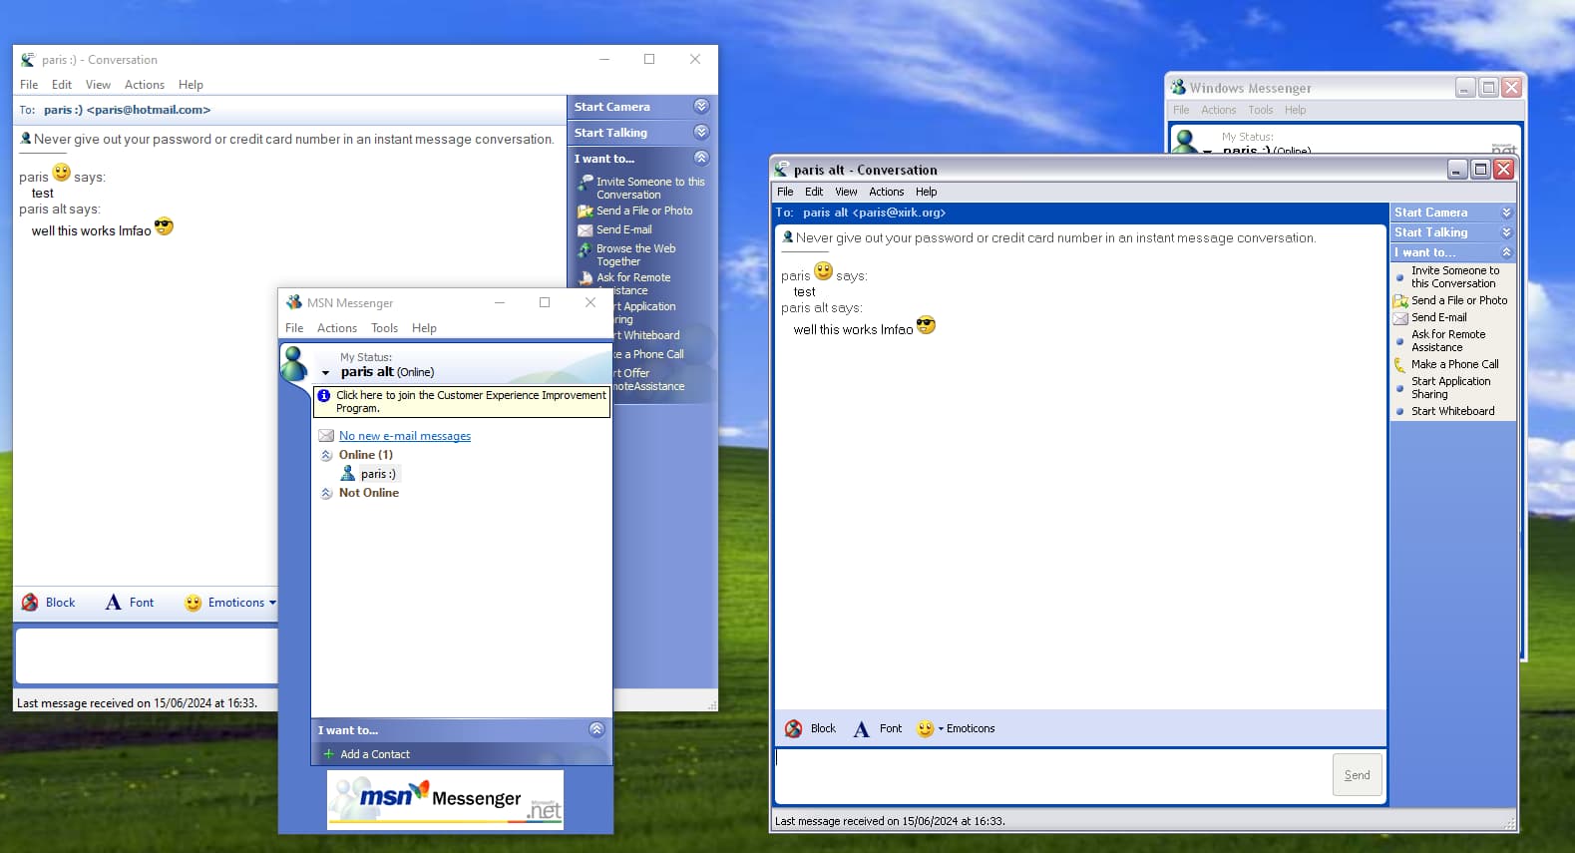Image resolution: width=1575 pixels, height=853 pixels.
Task: Open Edit menu in paris :) Conversation
Action: point(62,85)
